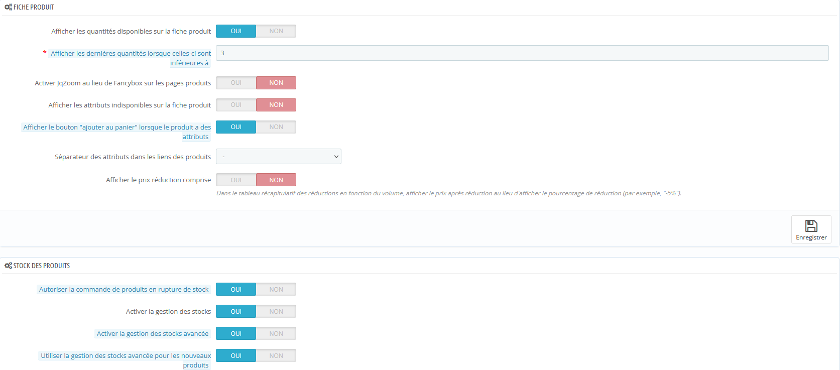
Task: Select NON for prix réduction comprise
Action: 276,180
